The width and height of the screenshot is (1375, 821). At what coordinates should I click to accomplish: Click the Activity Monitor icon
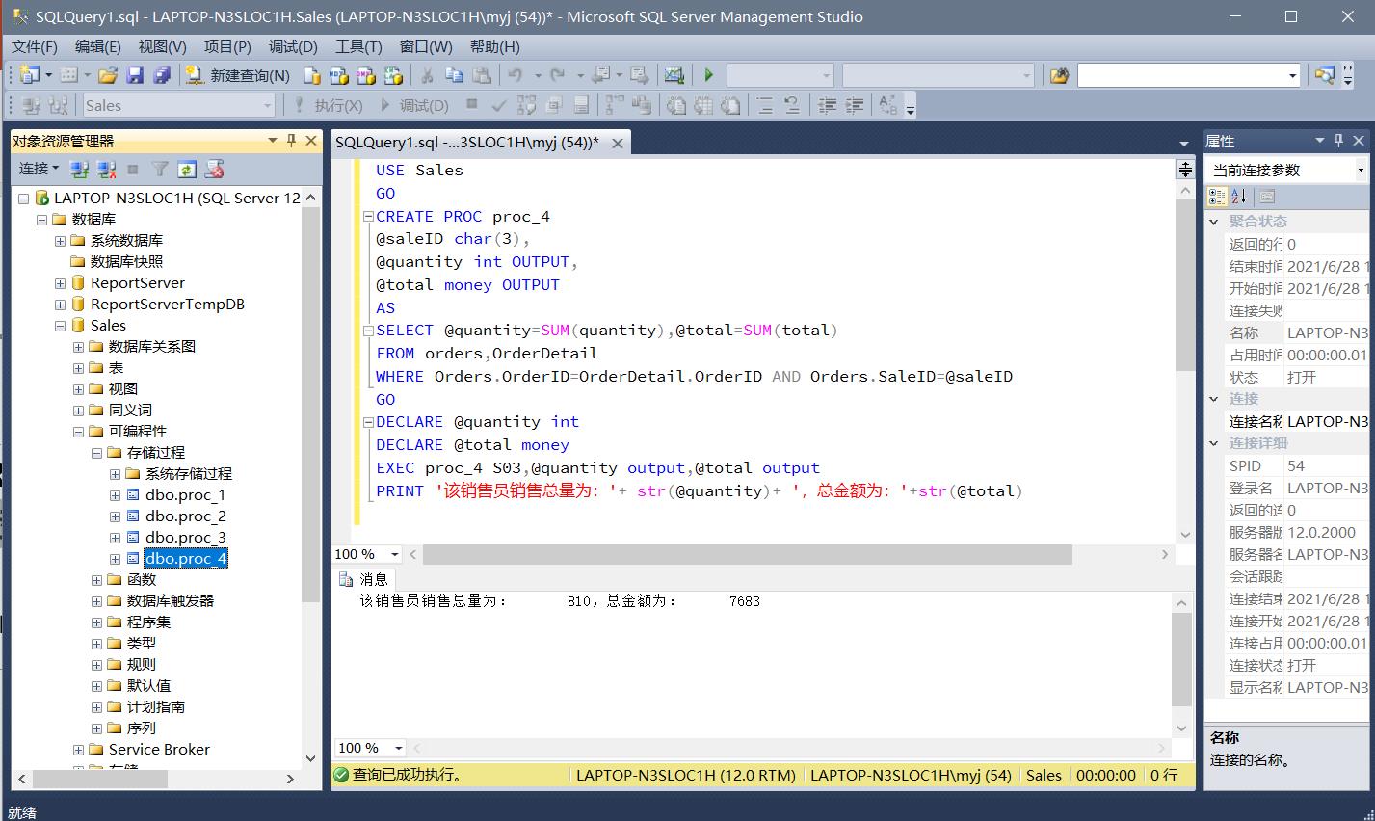(x=674, y=75)
